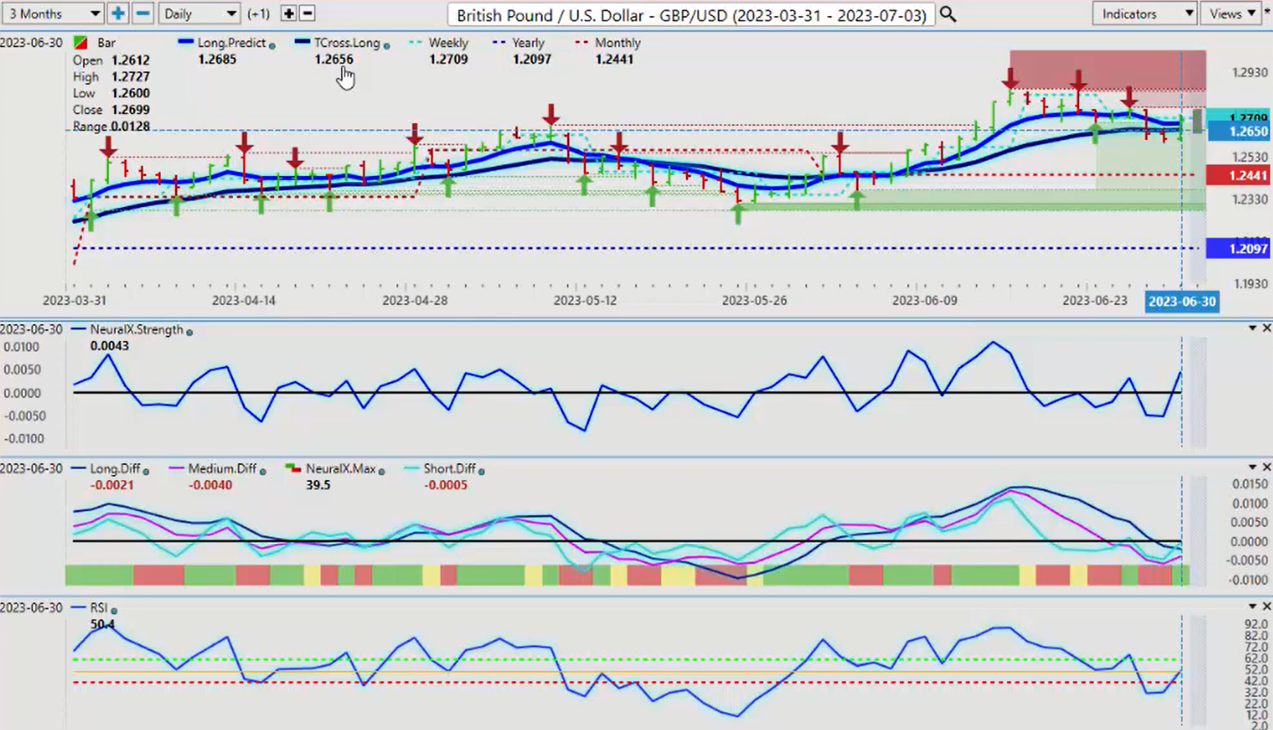1273x730 pixels.
Task: Click the 2023-04-14 date on time axis
Action: point(244,301)
